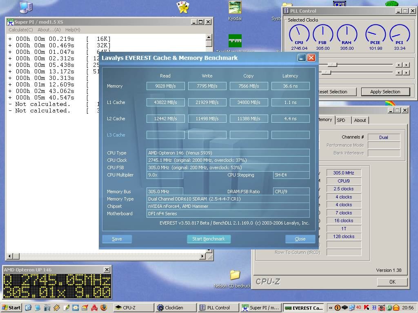Click Super PI horizontal scrollbar left arrow

click(10, 256)
